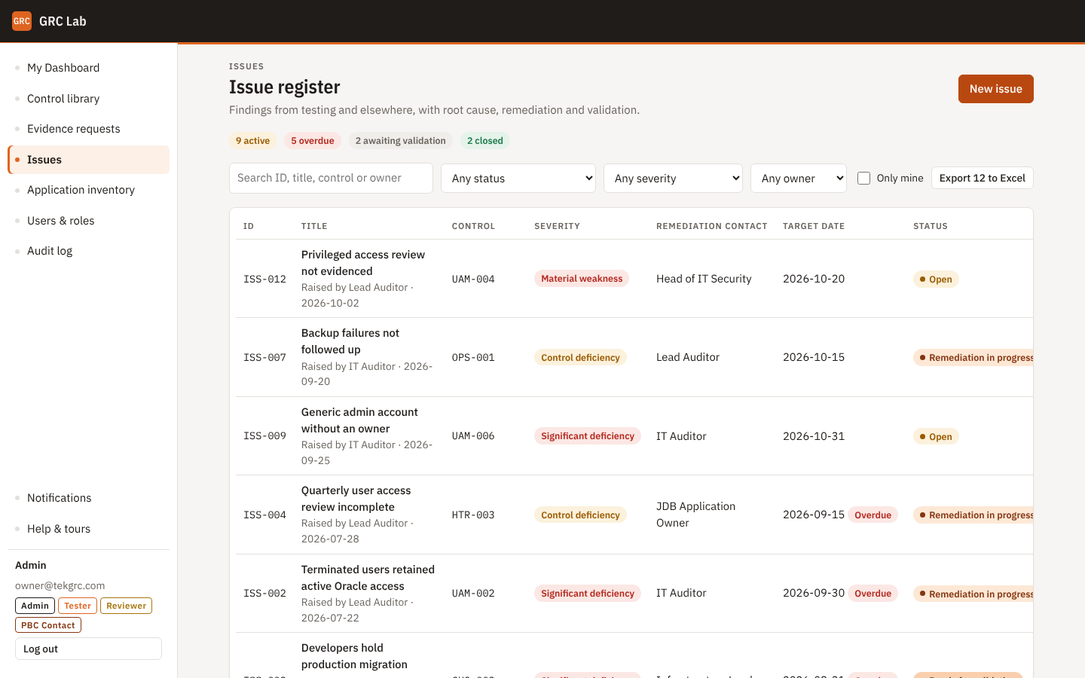Filter by the 5 overdue chip

313,141
